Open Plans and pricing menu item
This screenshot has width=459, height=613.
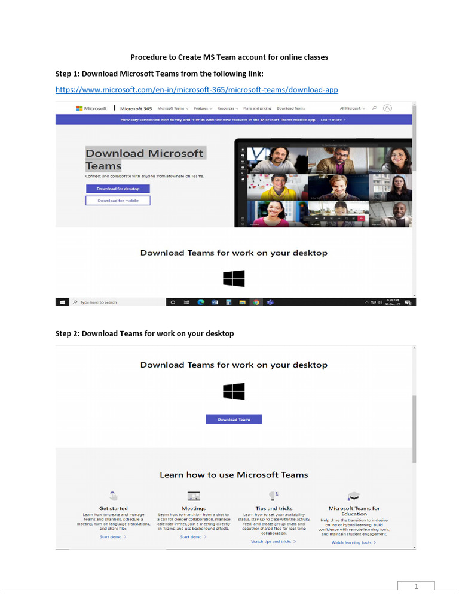(257, 108)
